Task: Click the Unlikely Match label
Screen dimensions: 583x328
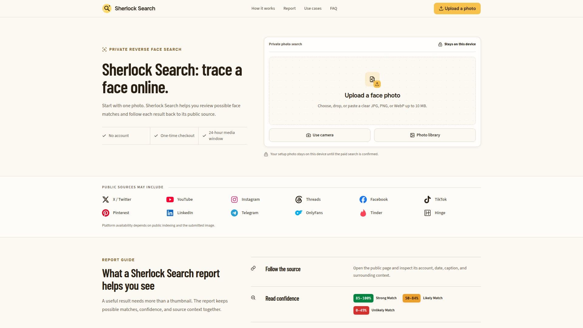Action: coord(383,310)
